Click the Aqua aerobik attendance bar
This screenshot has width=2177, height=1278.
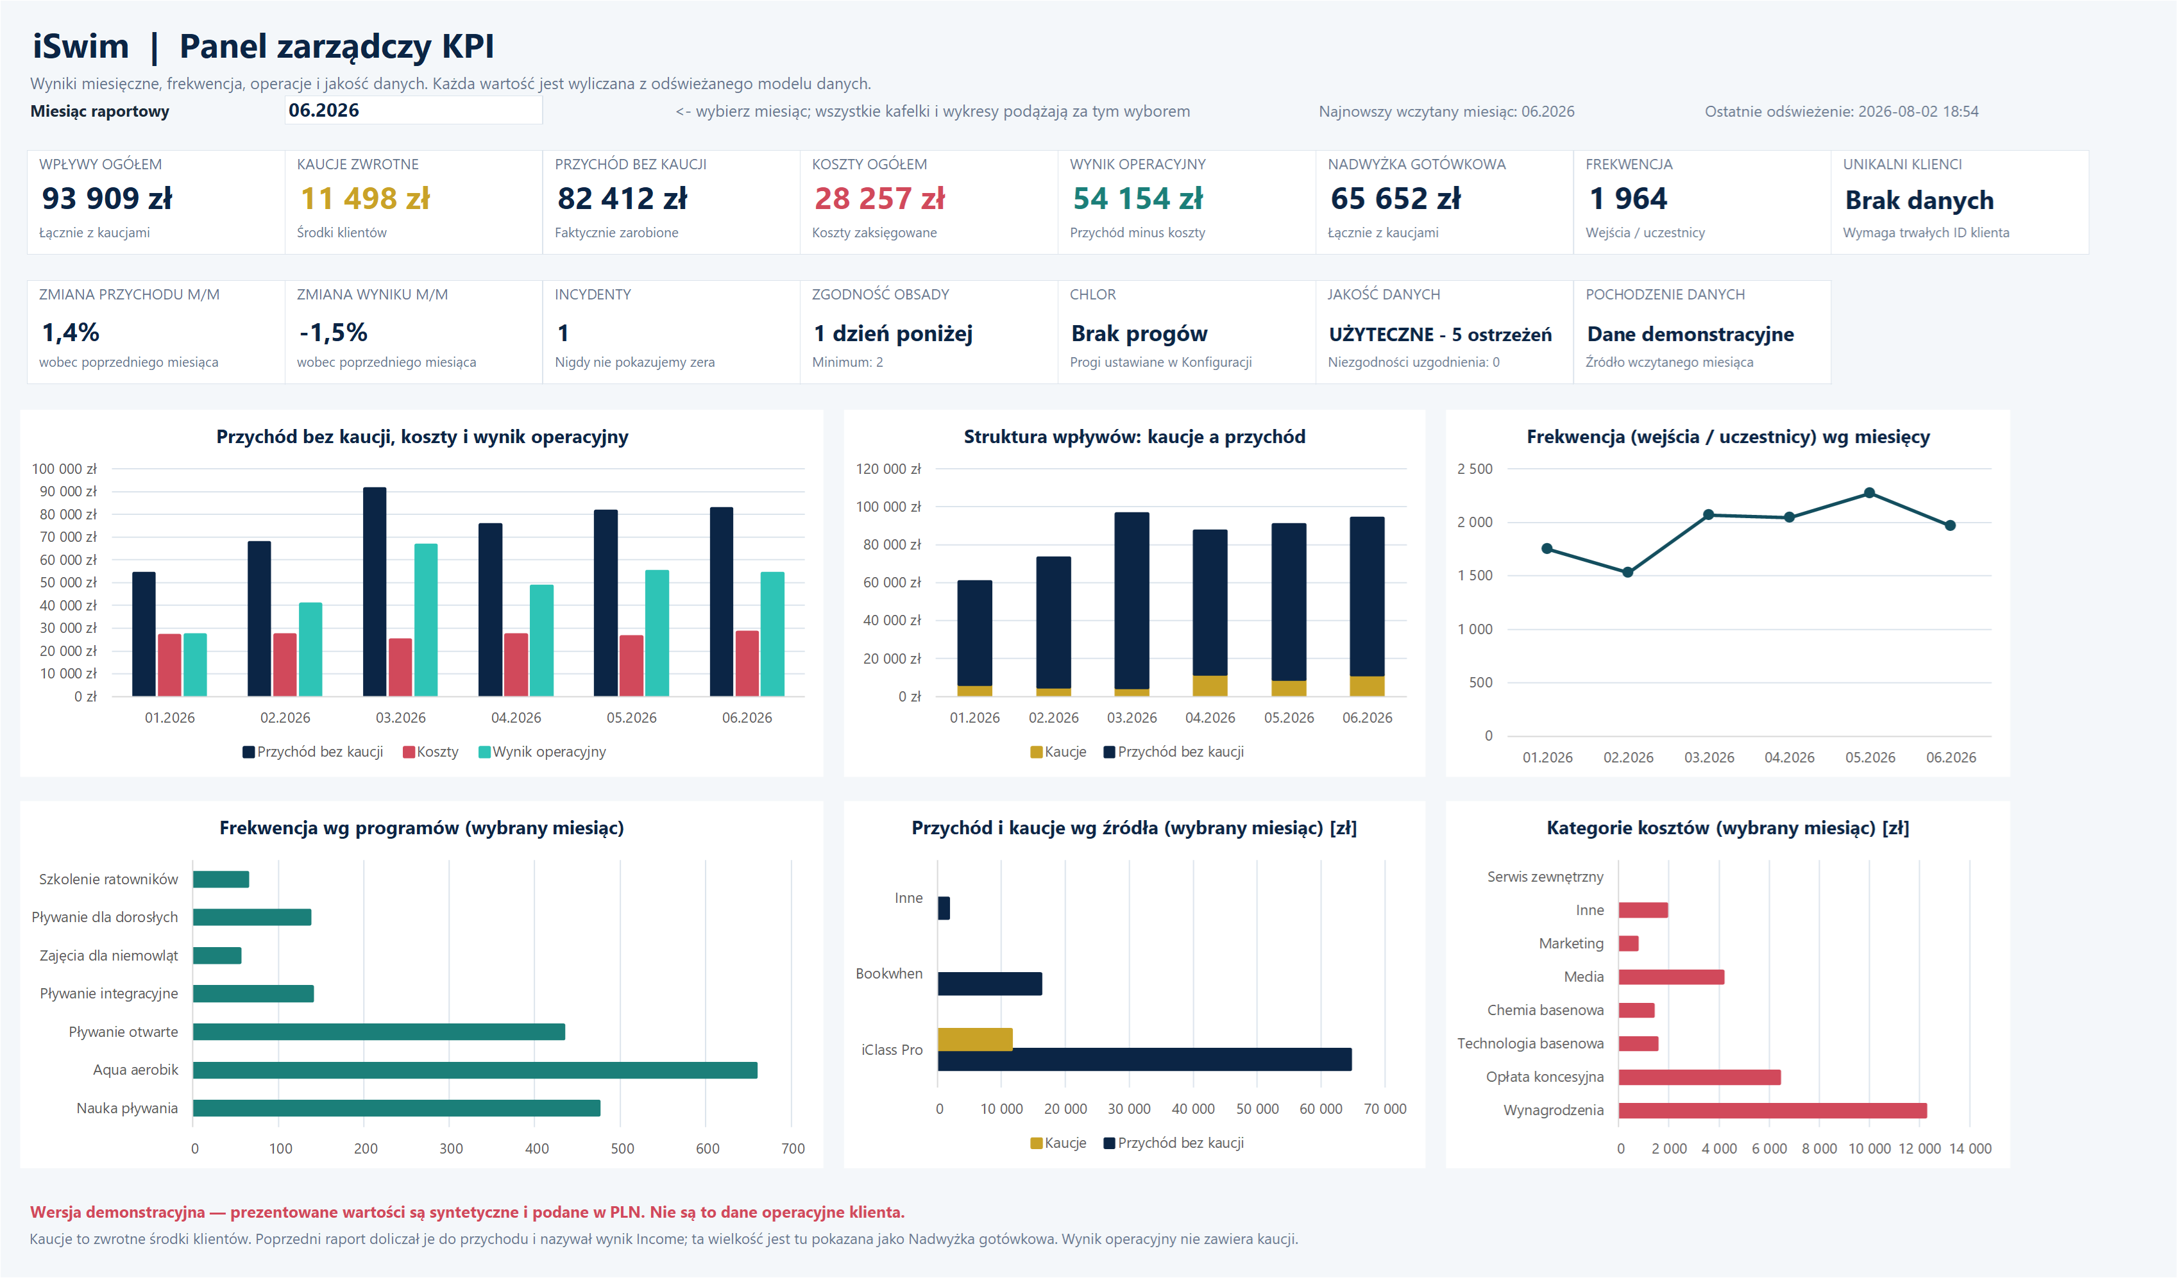tap(475, 1071)
